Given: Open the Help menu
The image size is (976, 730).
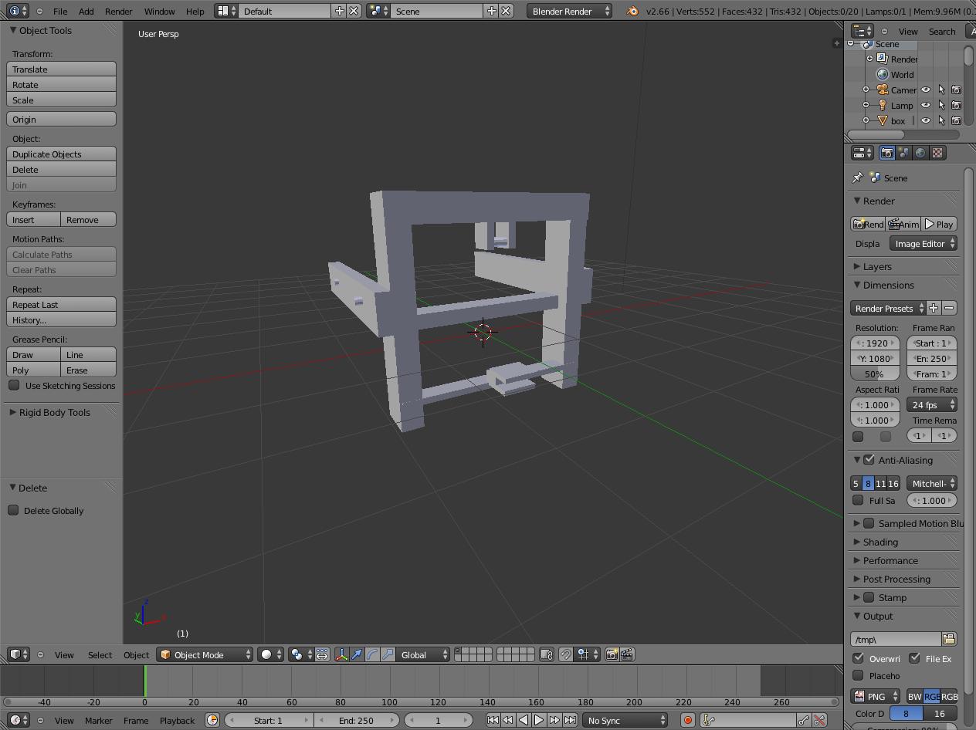Looking at the screenshot, I should 195,11.
